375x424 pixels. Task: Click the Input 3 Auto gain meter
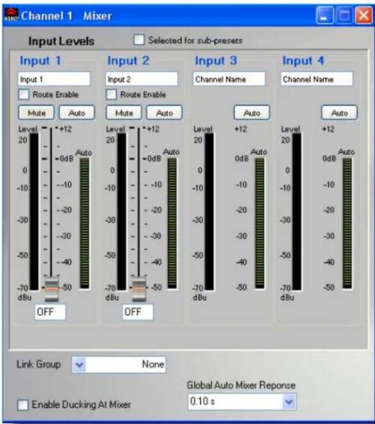[259, 223]
